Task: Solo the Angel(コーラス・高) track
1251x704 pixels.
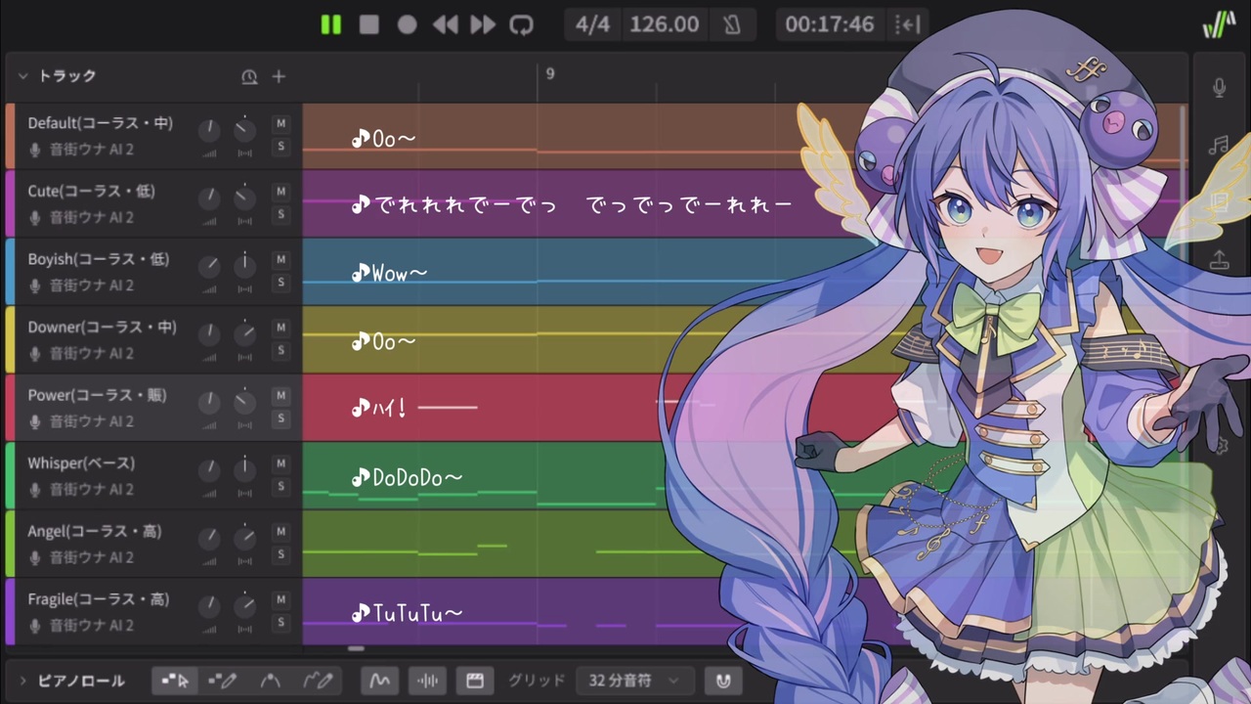Action: [x=280, y=554]
